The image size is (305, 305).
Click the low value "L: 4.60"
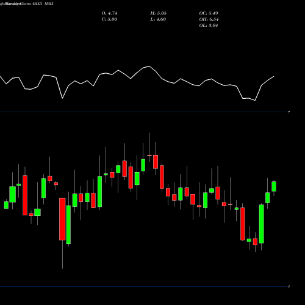158,20
